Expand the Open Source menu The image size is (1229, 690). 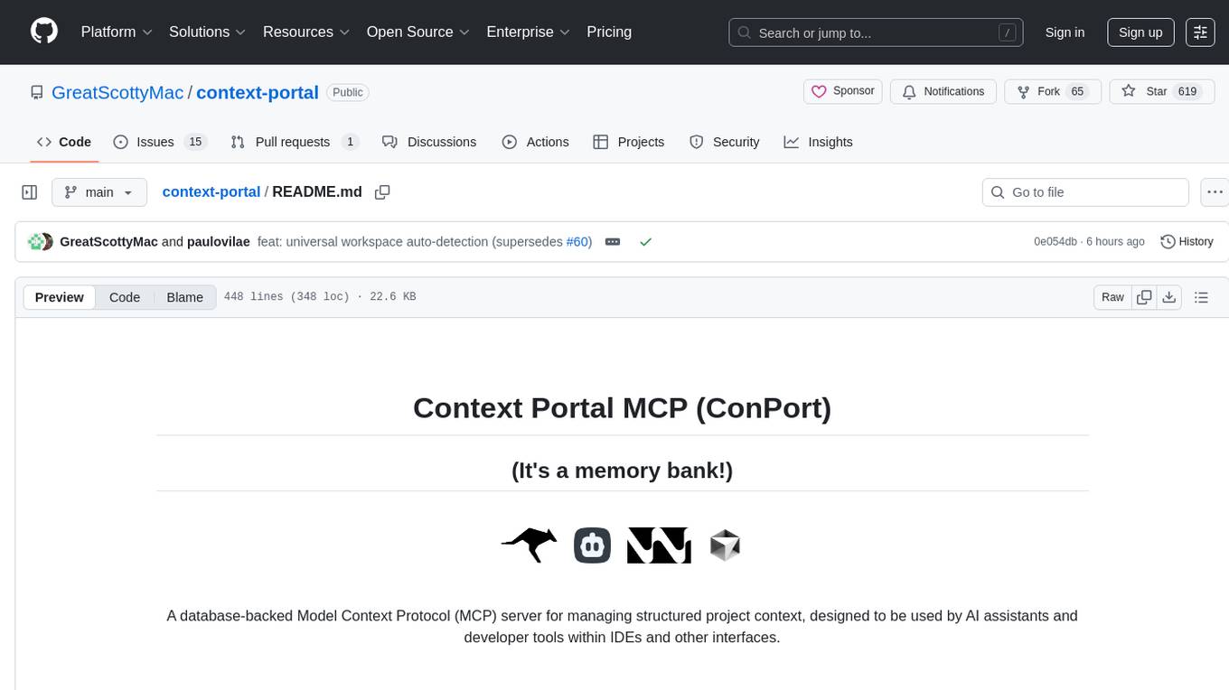click(x=418, y=32)
